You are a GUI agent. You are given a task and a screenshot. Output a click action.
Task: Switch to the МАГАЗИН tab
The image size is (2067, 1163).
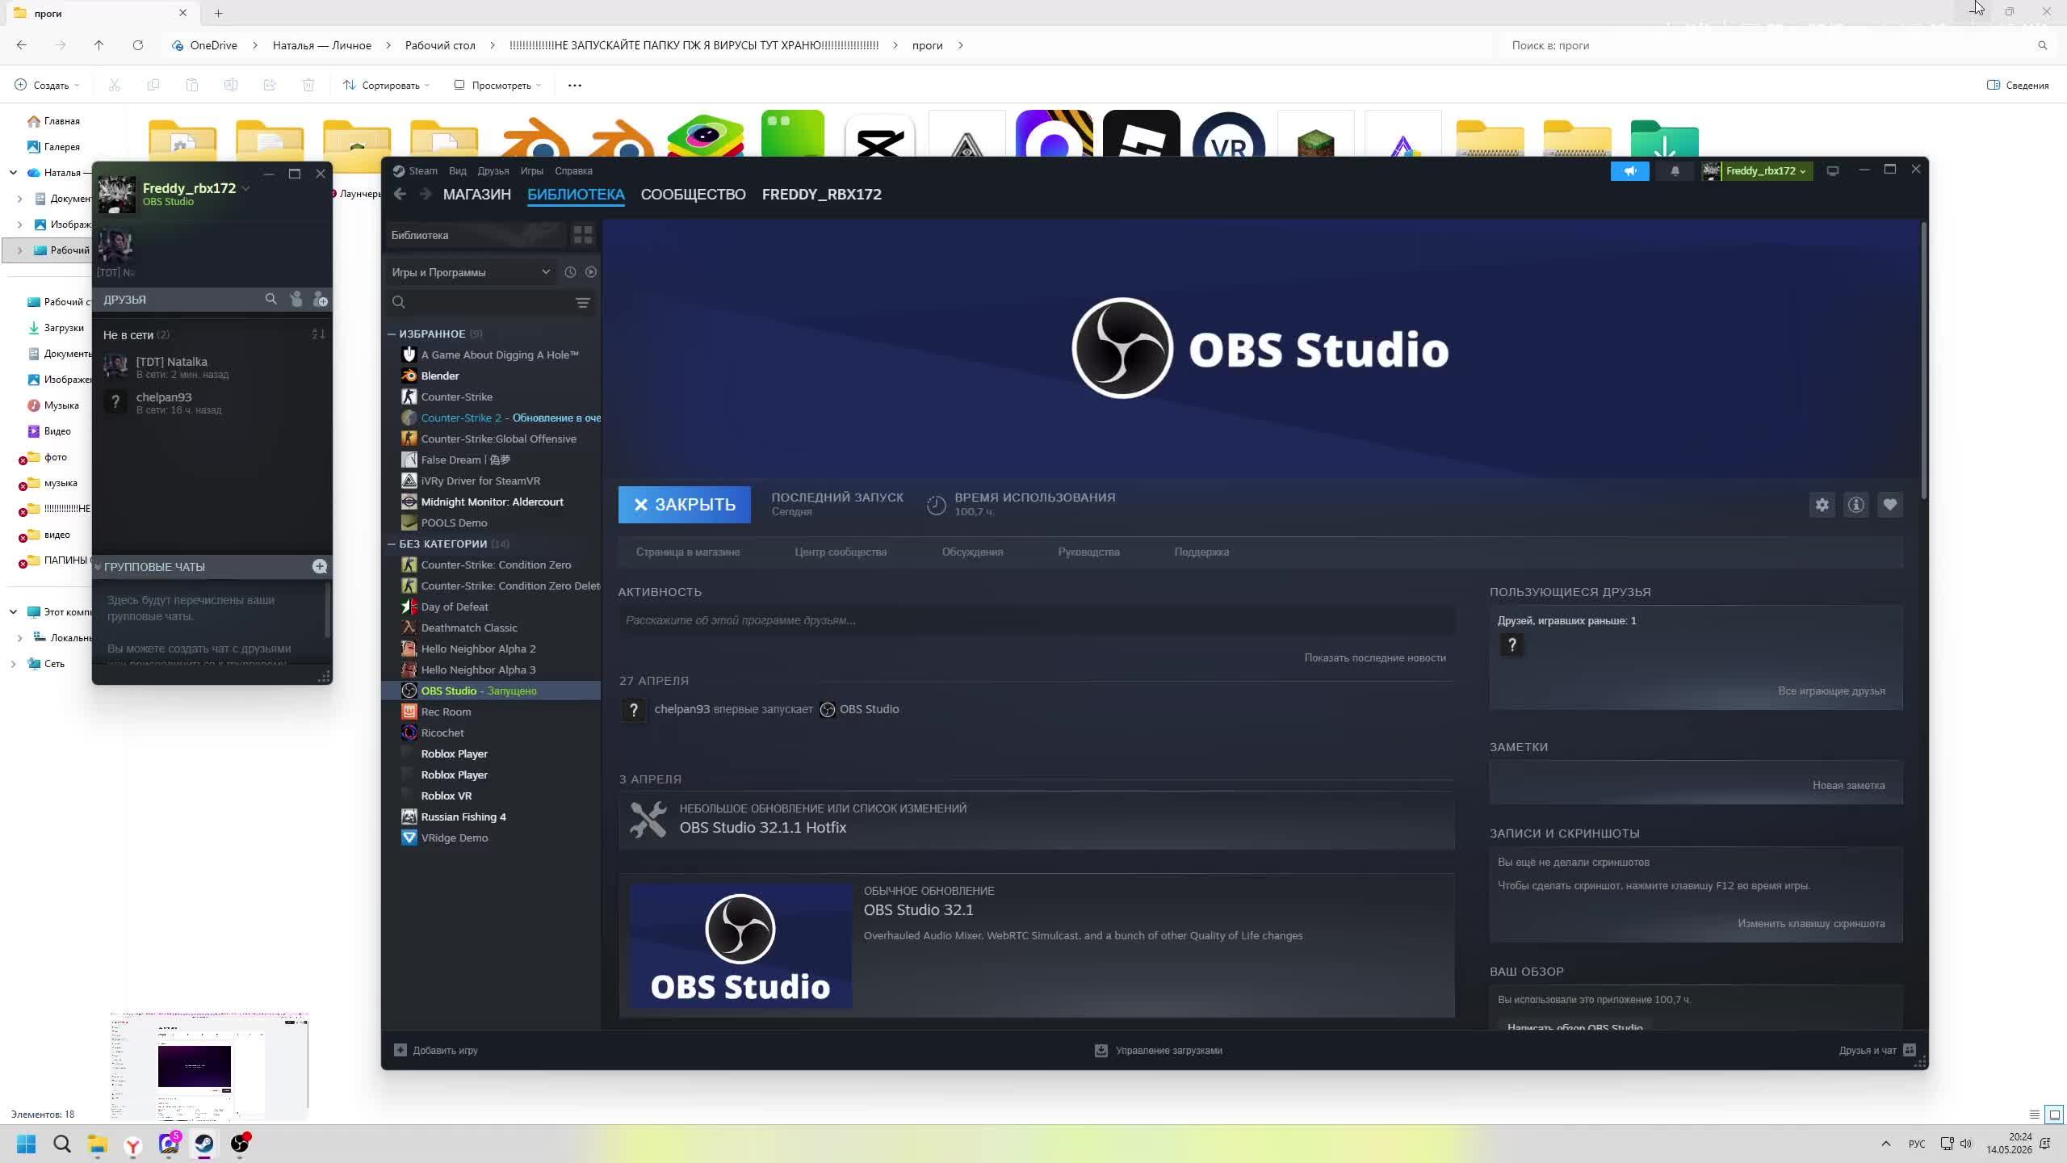(477, 195)
